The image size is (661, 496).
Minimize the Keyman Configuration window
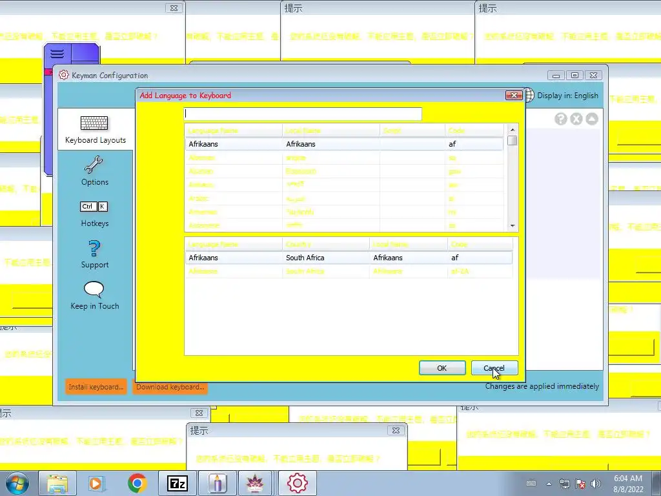[556, 76]
